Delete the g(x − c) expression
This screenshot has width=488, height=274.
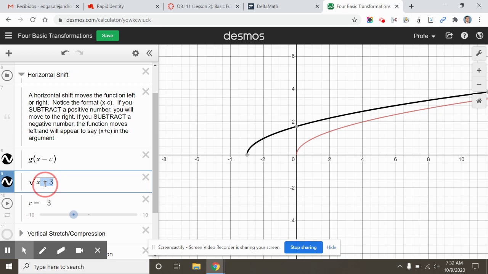(x=146, y=155)
